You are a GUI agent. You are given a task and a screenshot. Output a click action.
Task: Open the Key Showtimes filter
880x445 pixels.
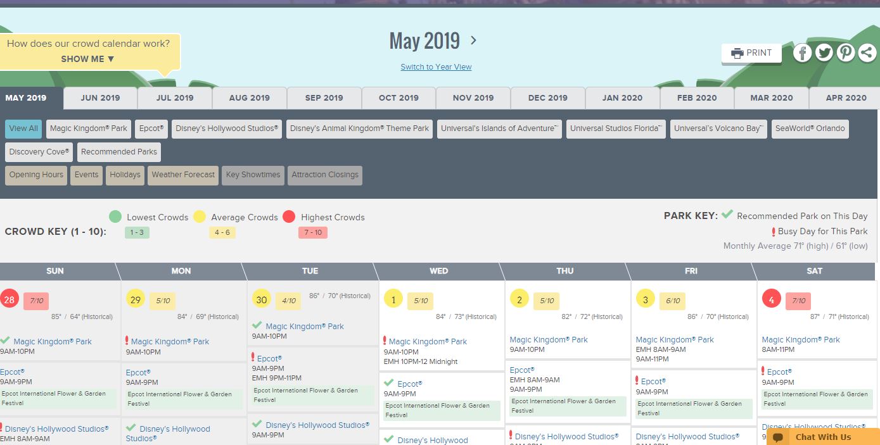pos(253,175)
